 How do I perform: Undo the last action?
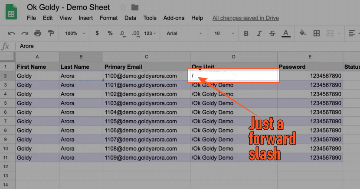coord(11,33)
